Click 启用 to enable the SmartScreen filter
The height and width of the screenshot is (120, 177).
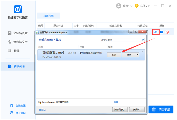pos(116,102)
